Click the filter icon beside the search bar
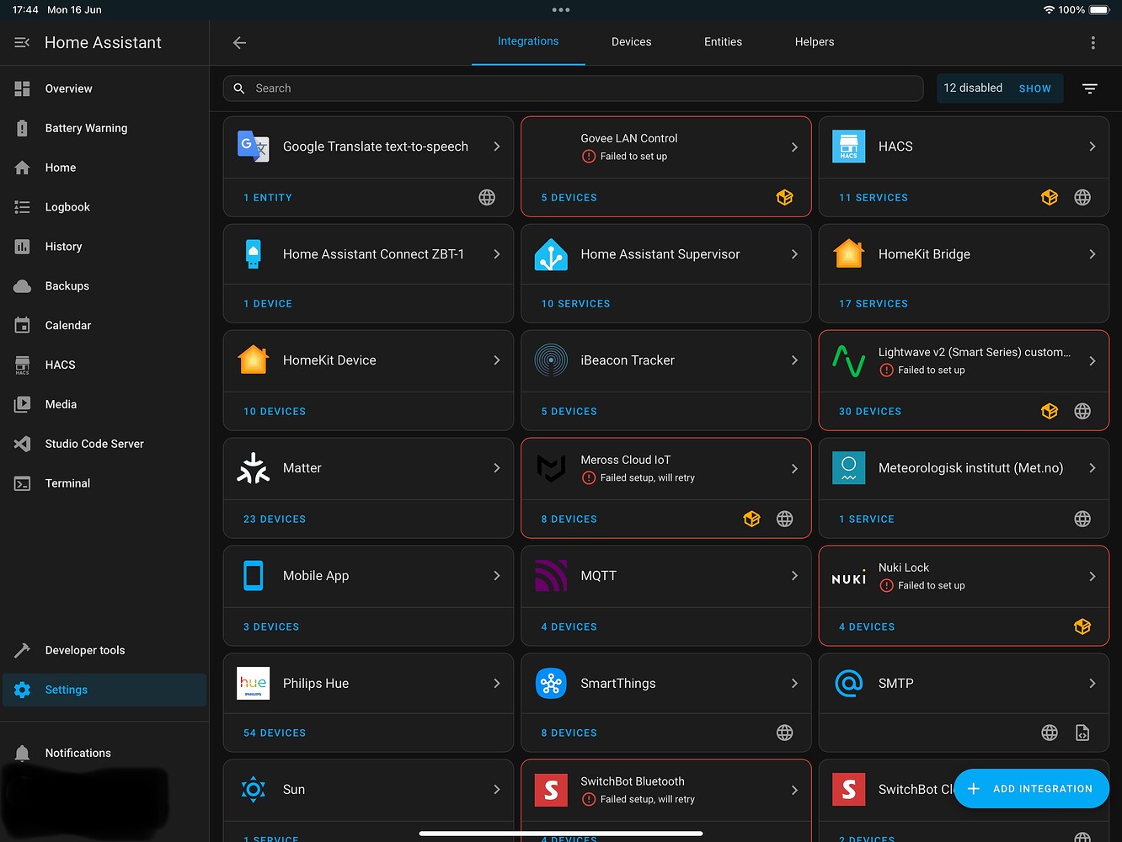This screenshot has height=842, width=1122. tap(1090, 88)
